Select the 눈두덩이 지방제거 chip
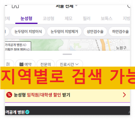135x120 pixels. coord(64,32)
